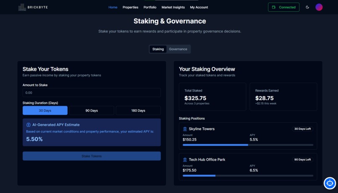
Task: Click the Staking & Governance page title
Action: point(170,21)
